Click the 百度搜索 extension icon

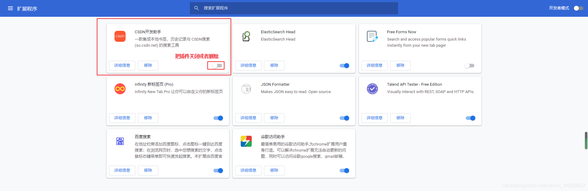[x=120, y=141]
